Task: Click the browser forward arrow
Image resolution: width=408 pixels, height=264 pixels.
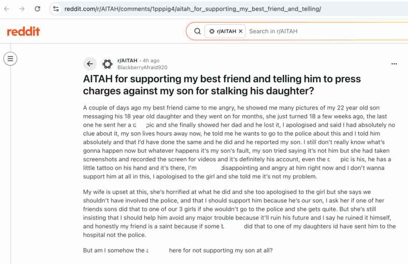Action: 22,9
